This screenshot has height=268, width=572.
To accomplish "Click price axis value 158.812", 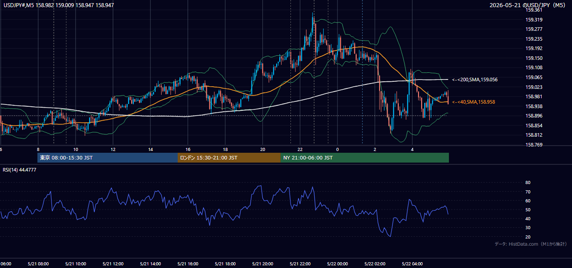I will [x=534, y=135].
